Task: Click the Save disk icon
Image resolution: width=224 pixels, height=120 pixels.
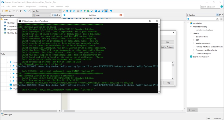Action: [10, 11]
